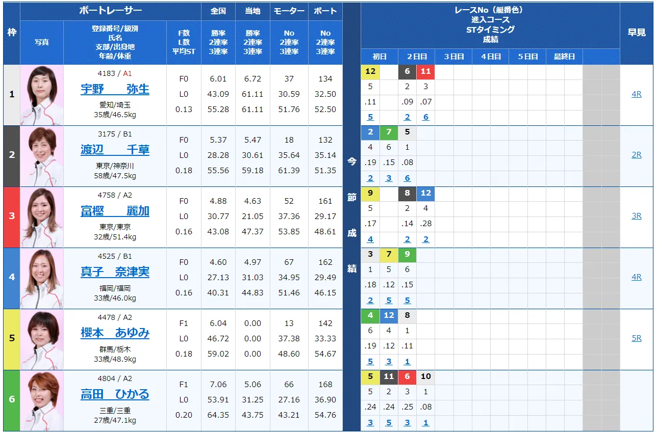View the photo of racer 宇野　弥生
657x434 pixels.
tap(42, 94)
